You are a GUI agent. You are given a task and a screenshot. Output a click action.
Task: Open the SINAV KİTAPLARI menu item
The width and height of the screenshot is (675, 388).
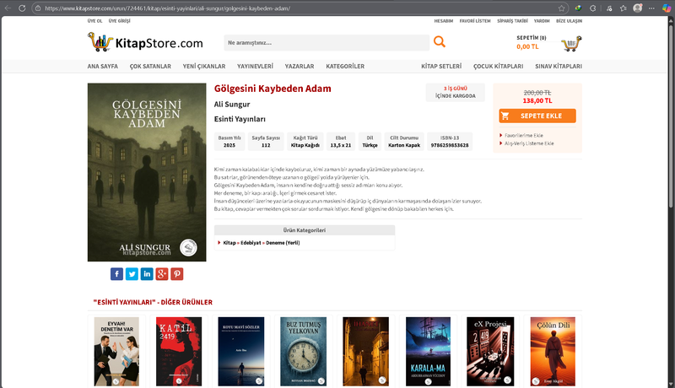(559, 67)
